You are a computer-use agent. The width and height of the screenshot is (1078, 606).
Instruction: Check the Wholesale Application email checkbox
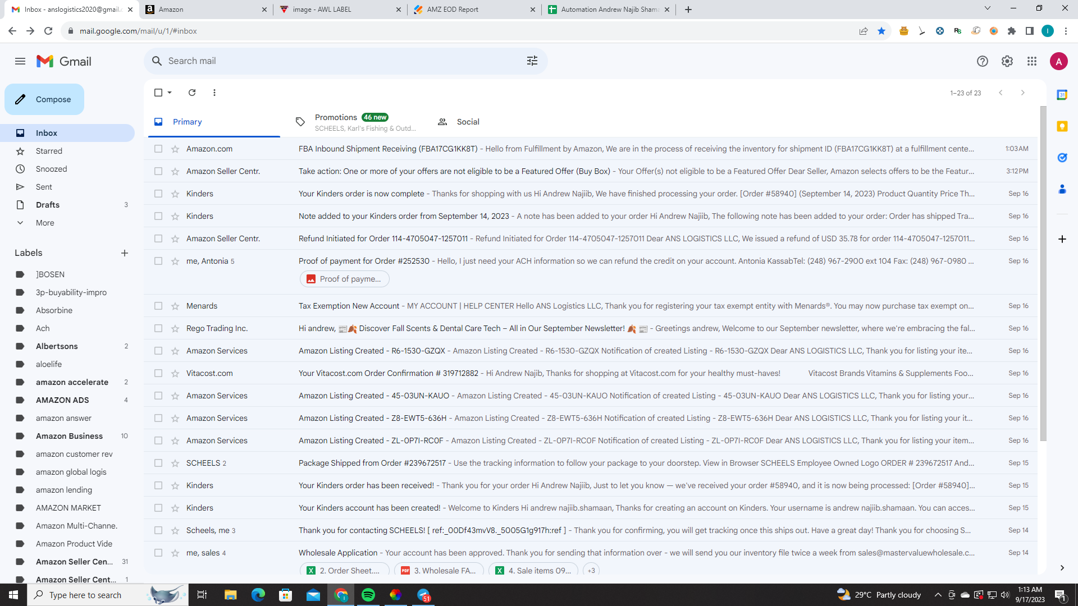(x=158, y=553)
